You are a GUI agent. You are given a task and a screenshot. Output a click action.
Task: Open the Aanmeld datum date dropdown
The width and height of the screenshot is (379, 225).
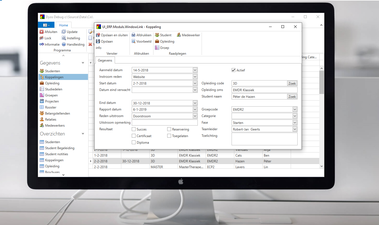pyautogui.click(x=195, y=70)
